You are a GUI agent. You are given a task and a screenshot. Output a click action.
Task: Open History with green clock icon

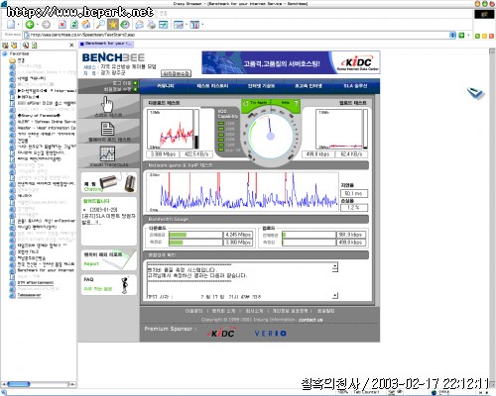125,25
